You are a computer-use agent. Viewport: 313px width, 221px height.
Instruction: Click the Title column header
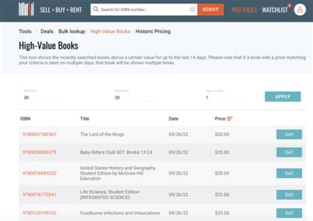click(x=85, y=119)
